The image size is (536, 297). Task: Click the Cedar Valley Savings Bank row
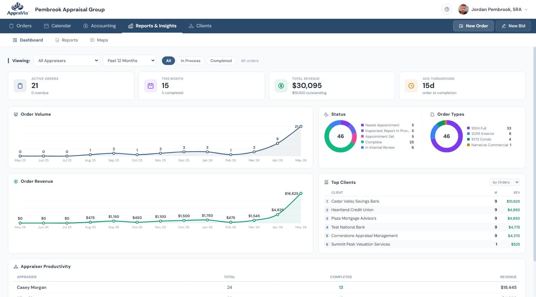click(422, 201)
